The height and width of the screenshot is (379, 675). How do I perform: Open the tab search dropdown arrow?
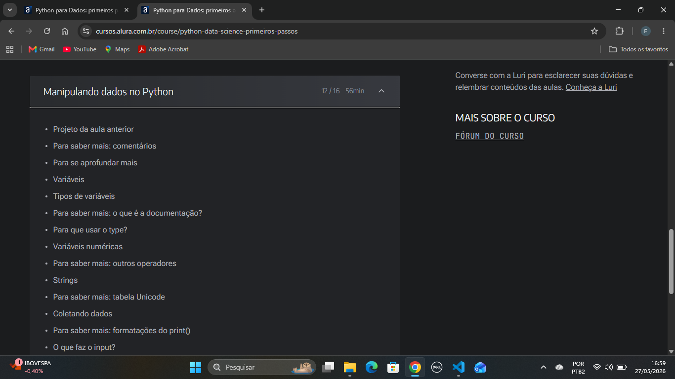[x=9, y=10]
